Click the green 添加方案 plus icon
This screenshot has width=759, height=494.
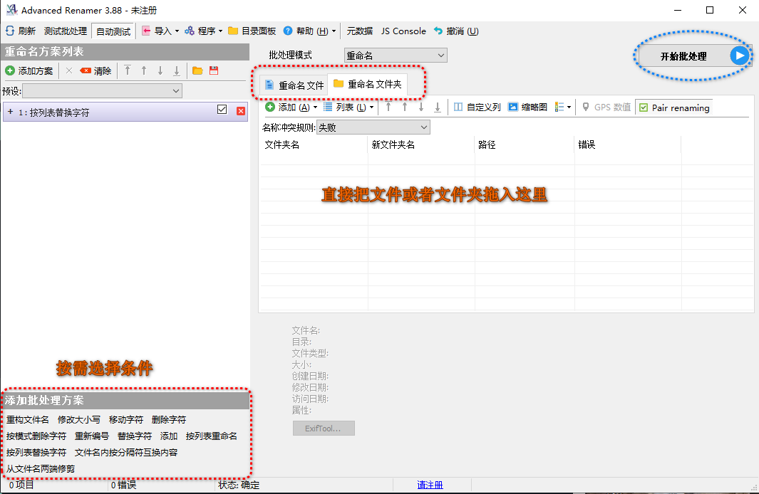pos(10,70)
